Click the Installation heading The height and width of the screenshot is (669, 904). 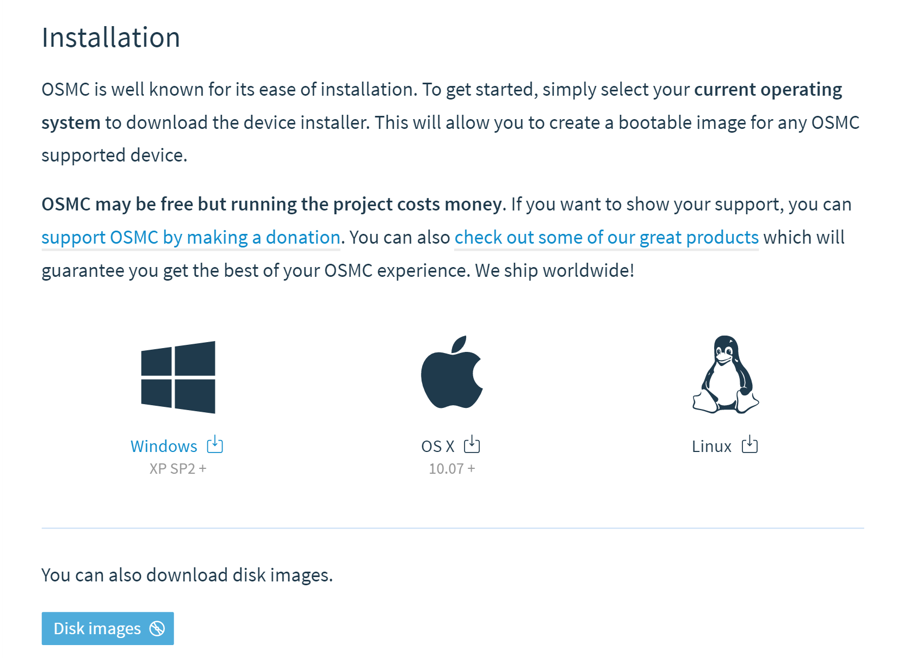pos(111,38)
